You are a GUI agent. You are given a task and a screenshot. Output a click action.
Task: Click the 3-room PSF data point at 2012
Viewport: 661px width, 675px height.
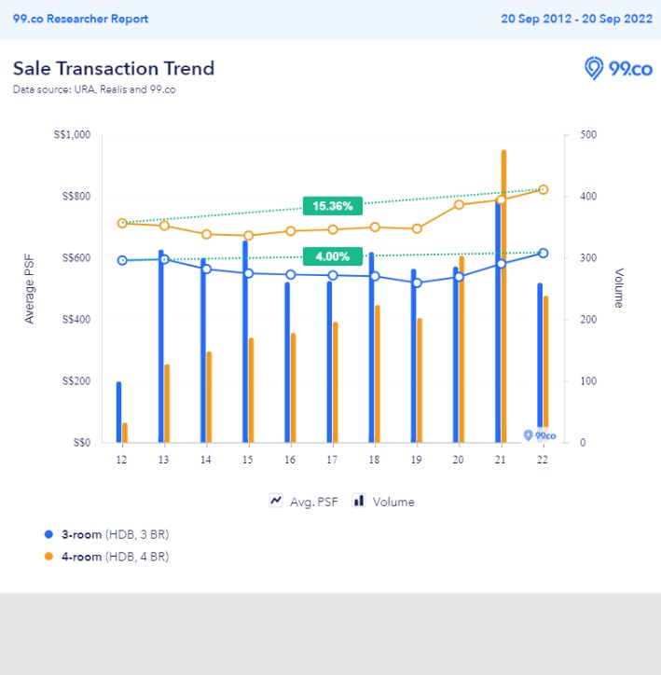122,260
